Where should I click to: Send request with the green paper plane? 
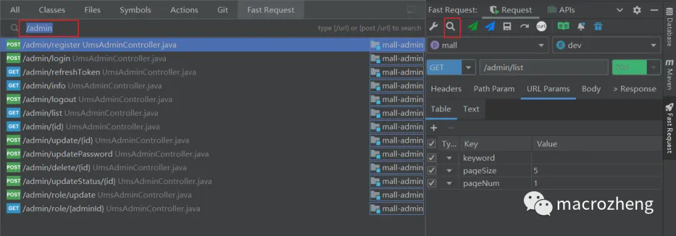coord(473,27)
